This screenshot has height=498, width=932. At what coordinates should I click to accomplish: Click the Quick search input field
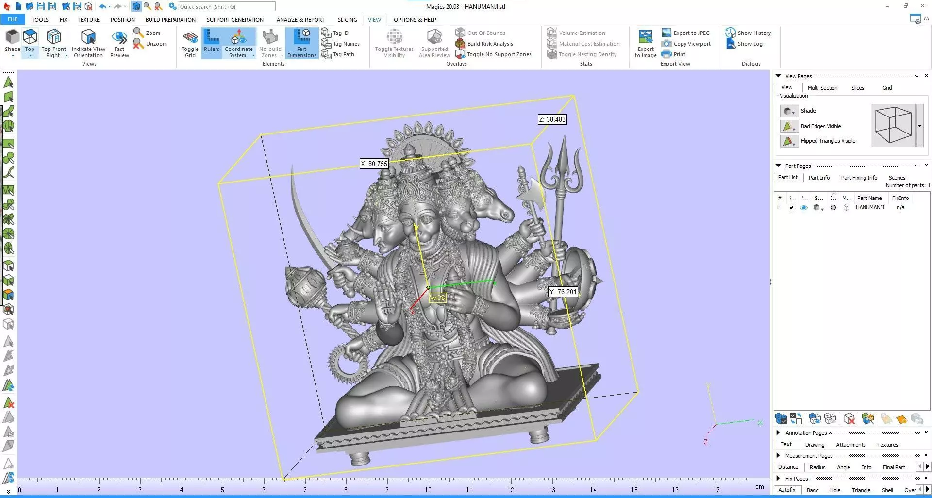pos(227,7)
